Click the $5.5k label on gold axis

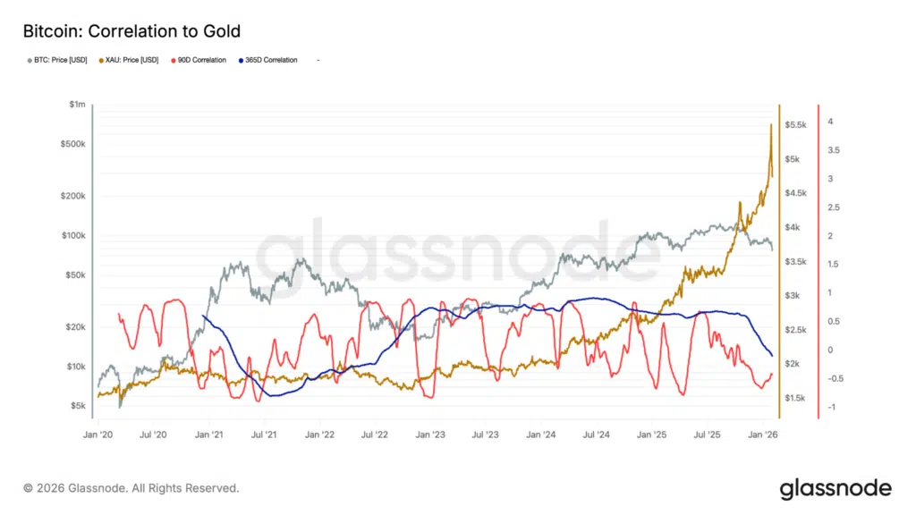pos(797,125)
